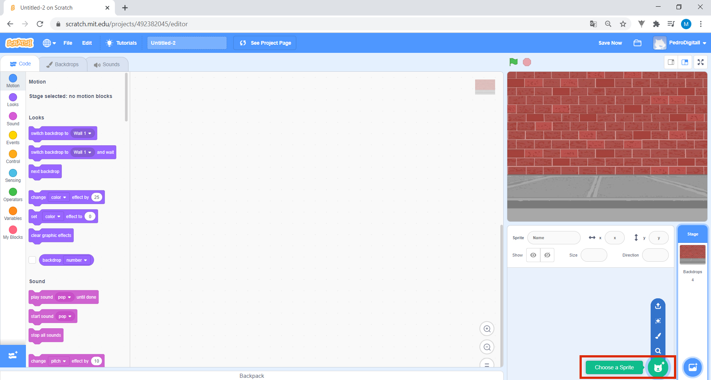Viewport: 711px width, 380px height.
Task: Select the Variables block category
Action: pos(13,214)
